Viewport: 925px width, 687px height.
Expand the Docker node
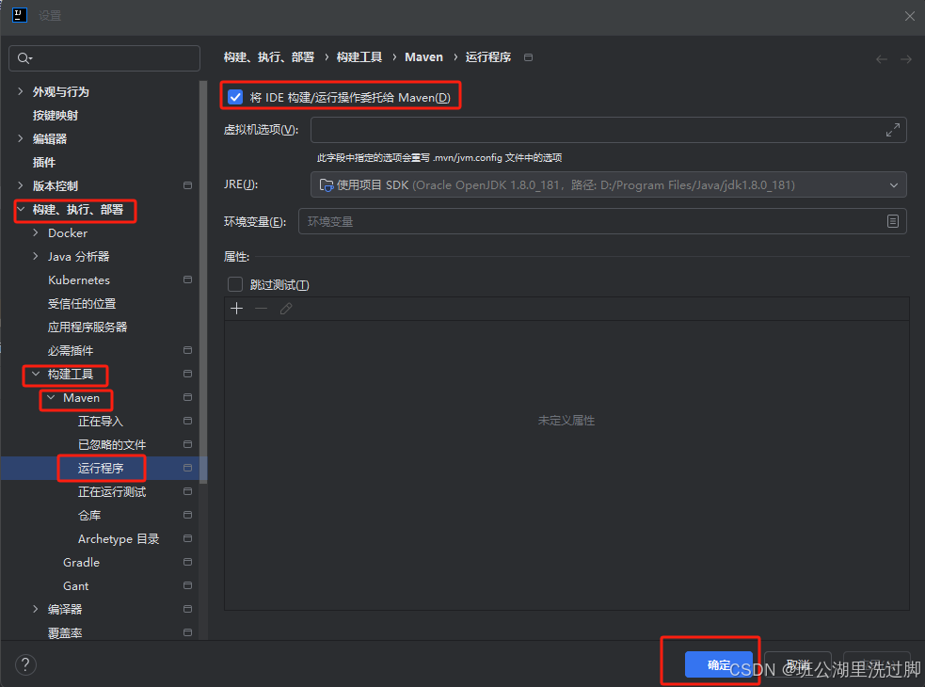pyautogui.click(x=36, y=232)
